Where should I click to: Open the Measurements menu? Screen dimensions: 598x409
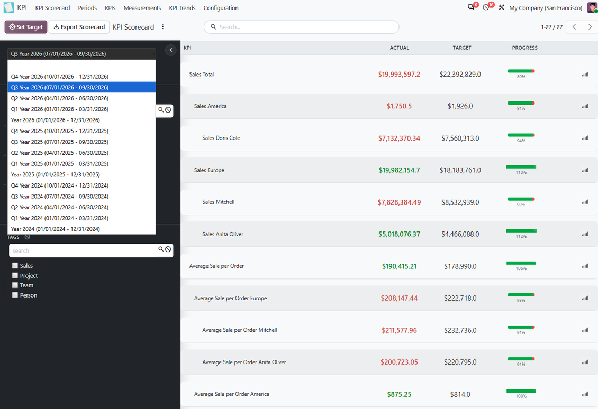pyautogui.click(x=142, y=8)
